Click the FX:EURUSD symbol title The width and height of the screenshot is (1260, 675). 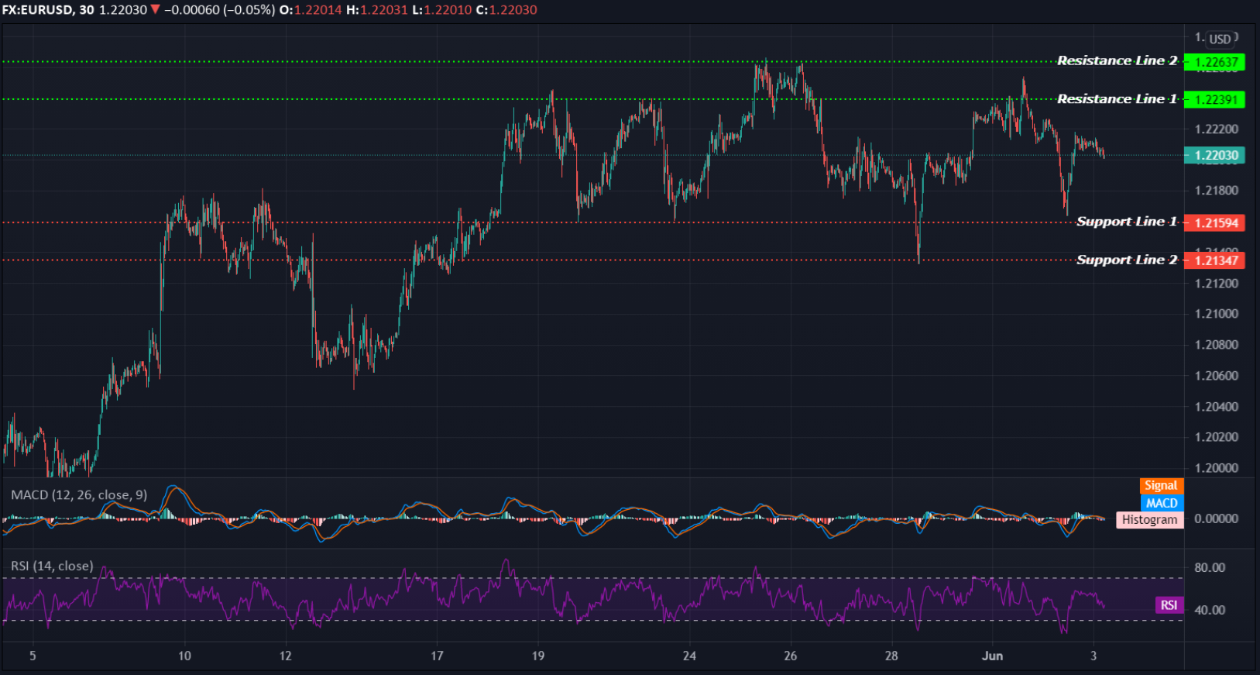click(x=39, y=10)
